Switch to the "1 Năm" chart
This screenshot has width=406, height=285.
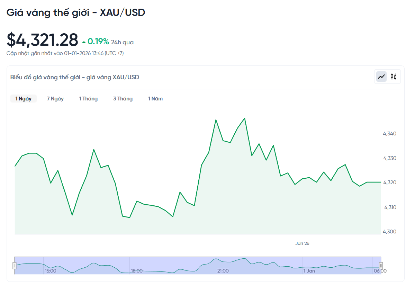coord(155,98)
